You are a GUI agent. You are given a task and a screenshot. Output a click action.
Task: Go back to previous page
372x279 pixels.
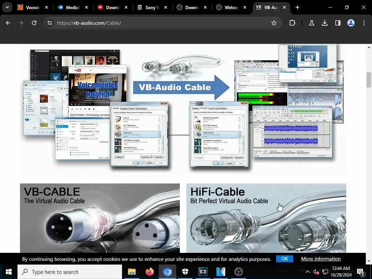point(8,23)
